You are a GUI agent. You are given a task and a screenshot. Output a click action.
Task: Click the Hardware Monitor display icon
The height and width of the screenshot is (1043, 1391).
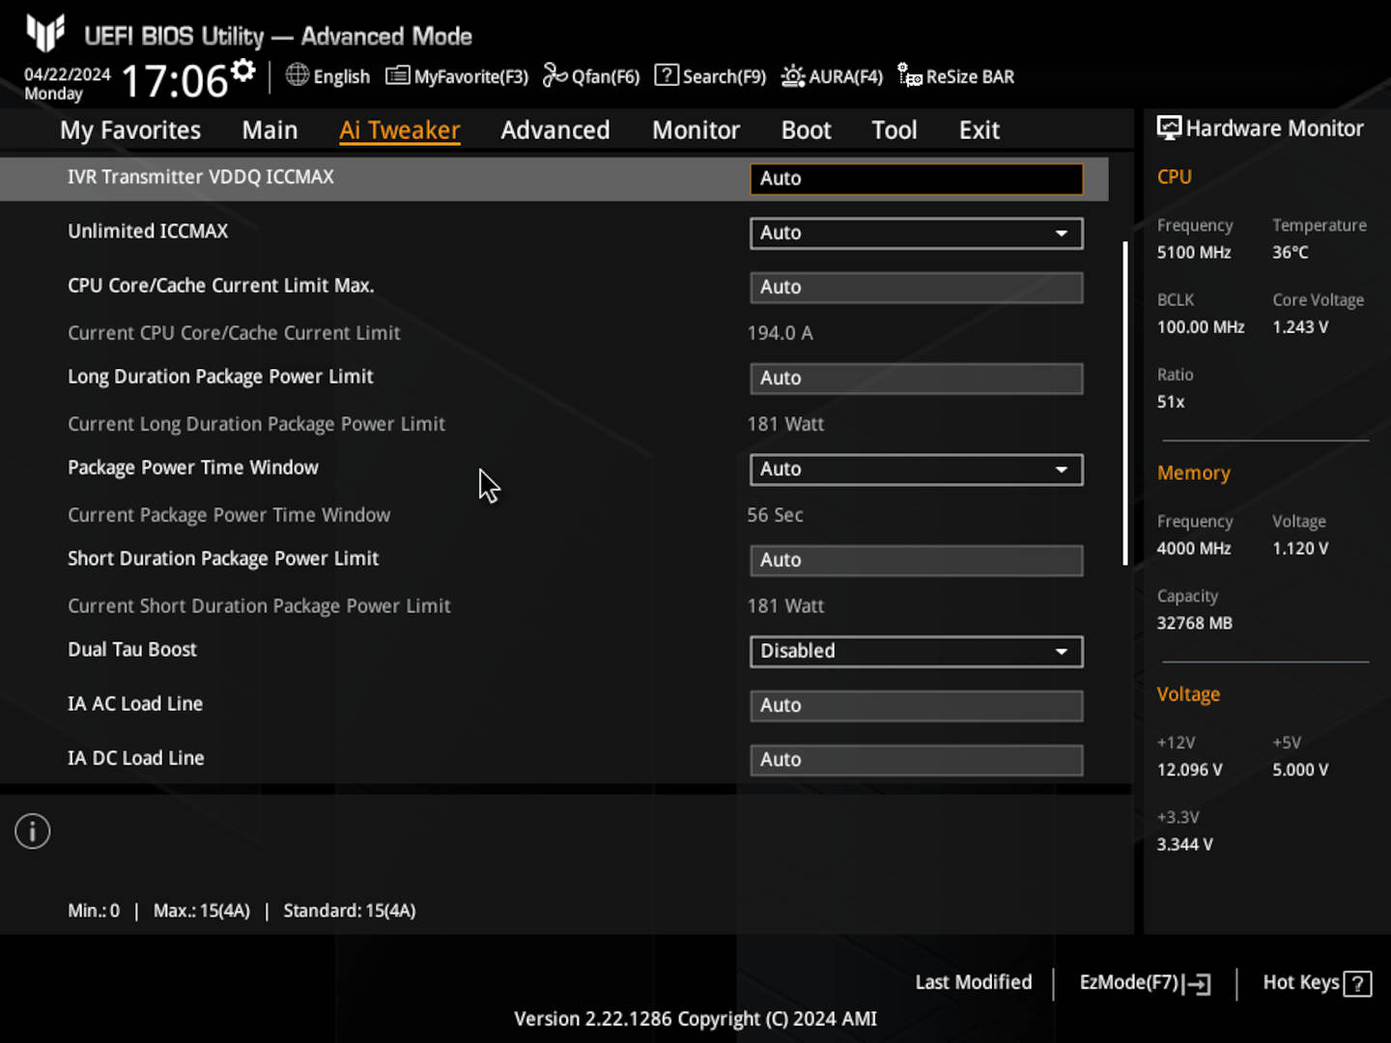(x=1169, y=128)
